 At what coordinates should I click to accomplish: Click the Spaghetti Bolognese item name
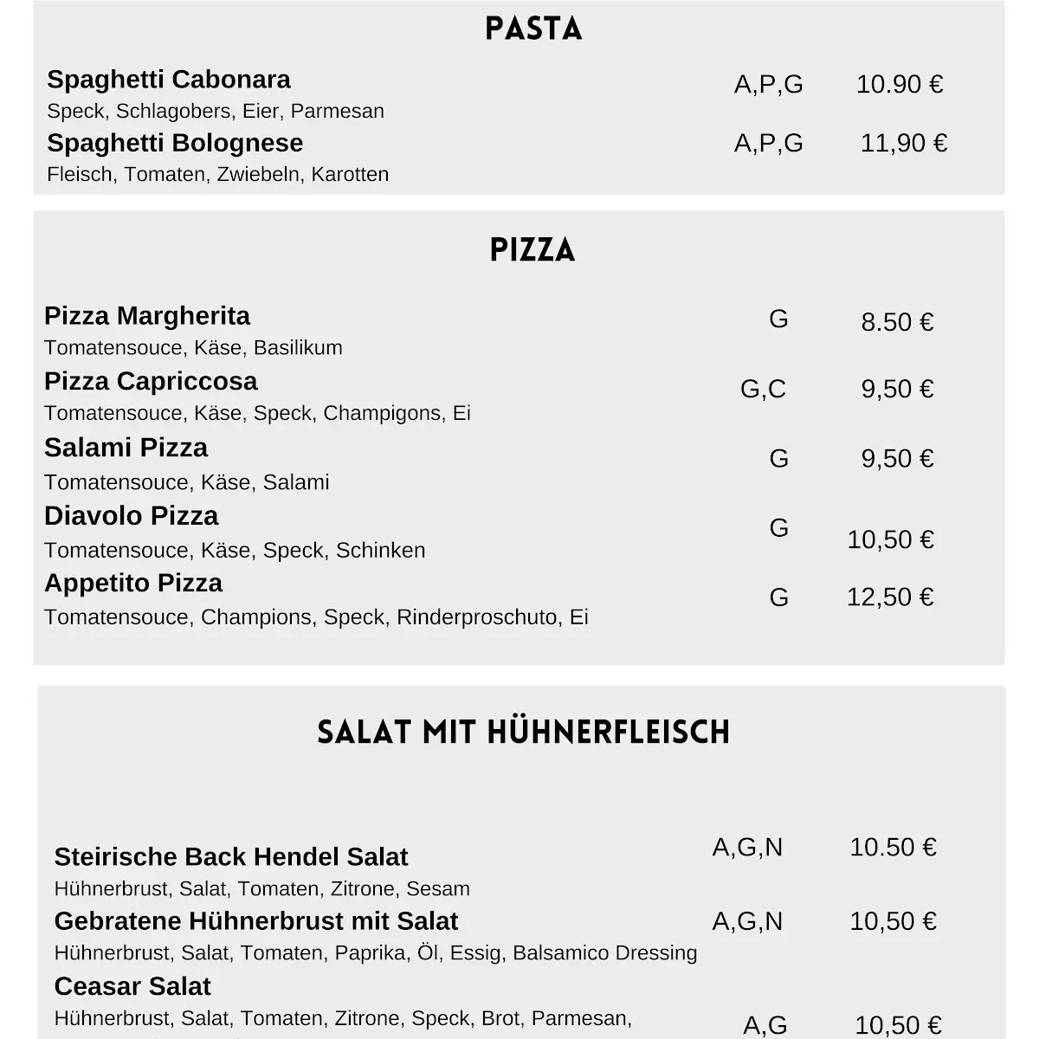[175, 143]
